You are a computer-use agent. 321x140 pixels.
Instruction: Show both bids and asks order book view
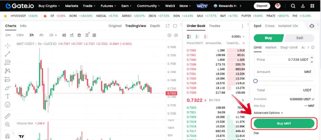click(x=189, y=37)
